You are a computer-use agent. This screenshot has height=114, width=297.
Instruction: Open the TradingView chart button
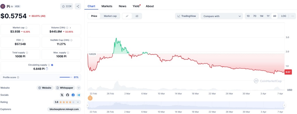click(187, 16)
